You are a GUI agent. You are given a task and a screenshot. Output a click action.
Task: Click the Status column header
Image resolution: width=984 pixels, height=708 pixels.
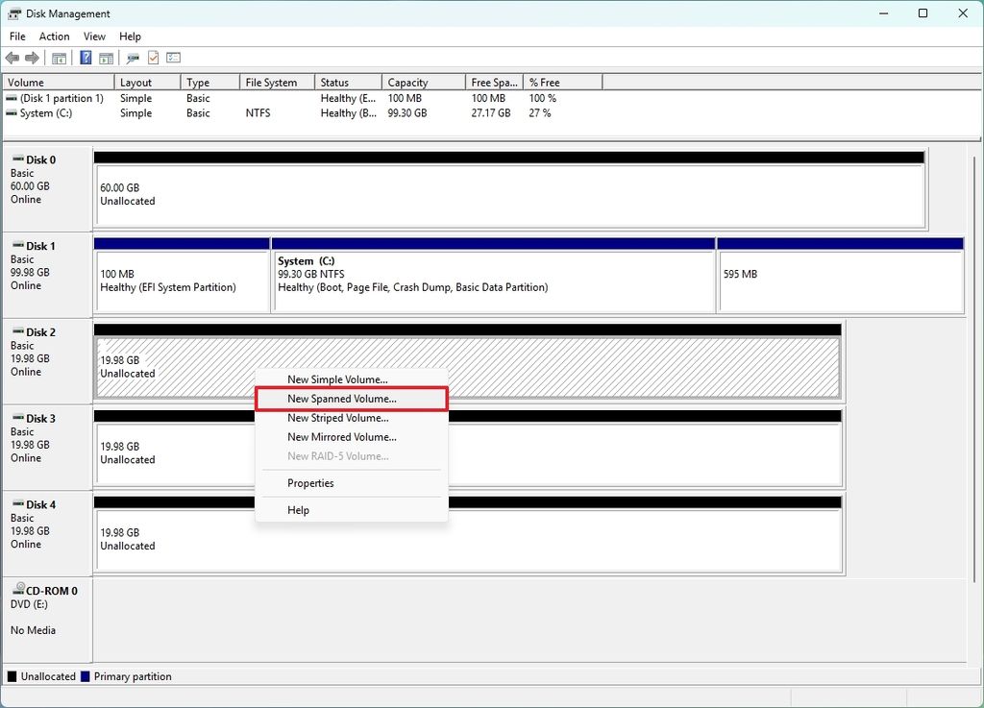333,82
